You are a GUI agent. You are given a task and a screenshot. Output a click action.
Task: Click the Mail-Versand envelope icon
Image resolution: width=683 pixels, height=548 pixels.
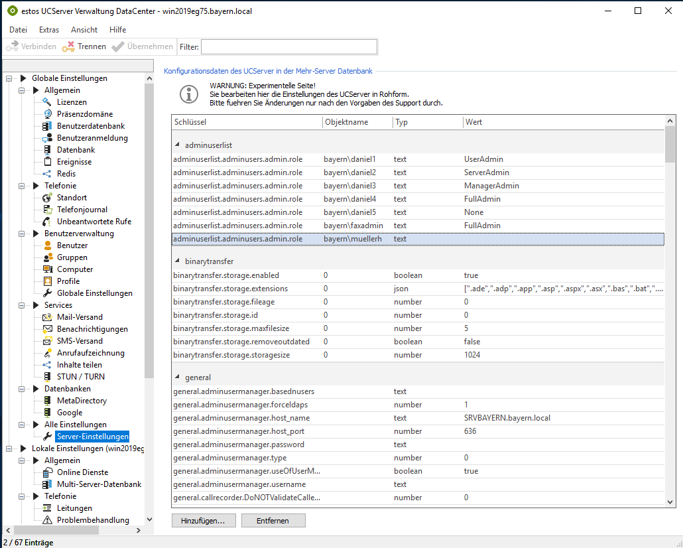[47, 317]
